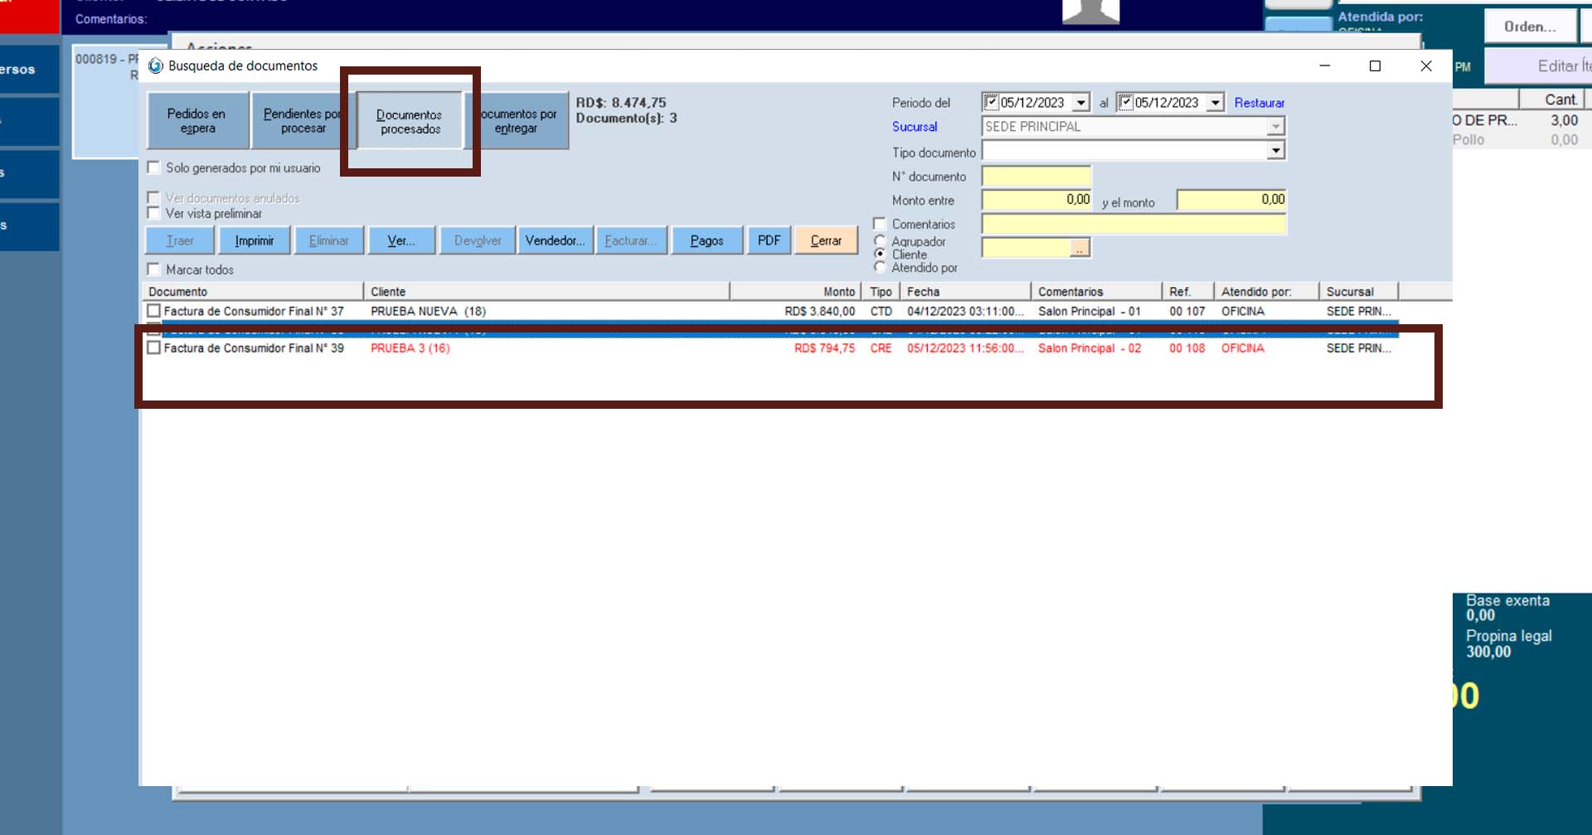Select the 'Atendido por' radio option
The width and height of the screenshot is (1592, 835).
pyautogui.click(x=880, y=267)
